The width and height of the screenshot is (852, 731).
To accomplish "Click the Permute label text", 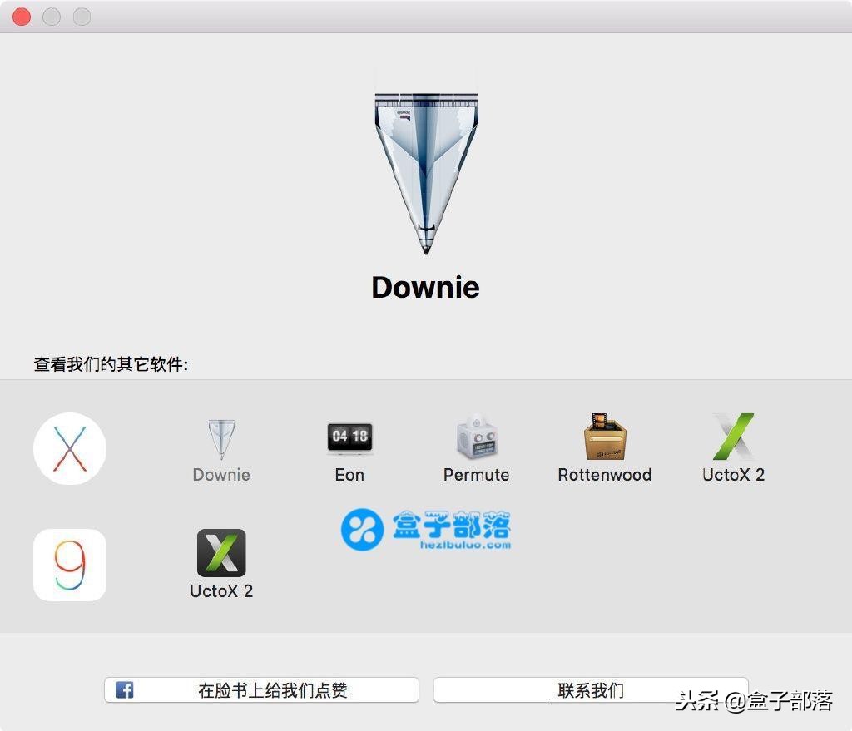I will 476,474.
